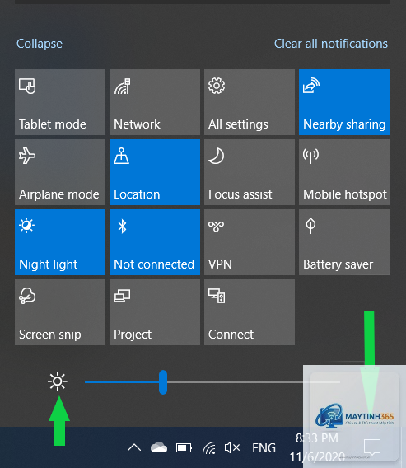Viewport: 406px width, 468px height.
Task: Click the brightness slider handle
Action: tap(163, 382)
